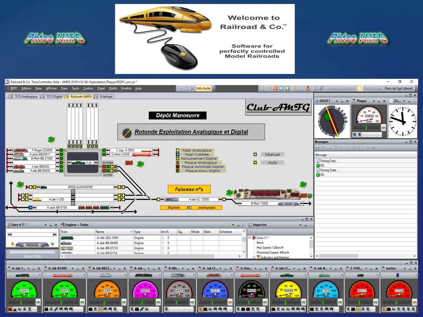423x317 pixels.
Task: Switch to the TCO Digital tab
Action: tap(52, 96)
